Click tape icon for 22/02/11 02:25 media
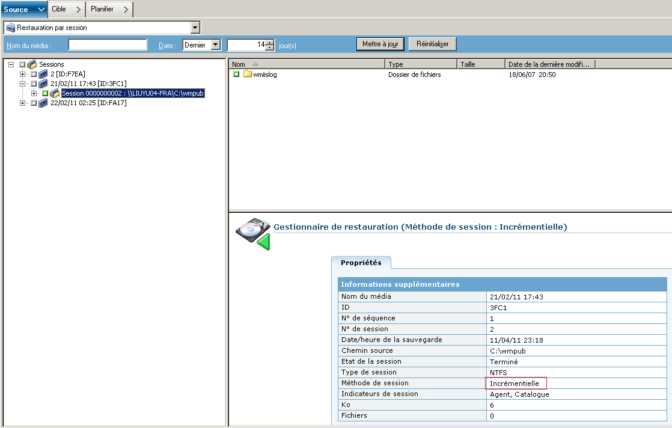This screenshot has width=672, height=428. tap(43, 103)
